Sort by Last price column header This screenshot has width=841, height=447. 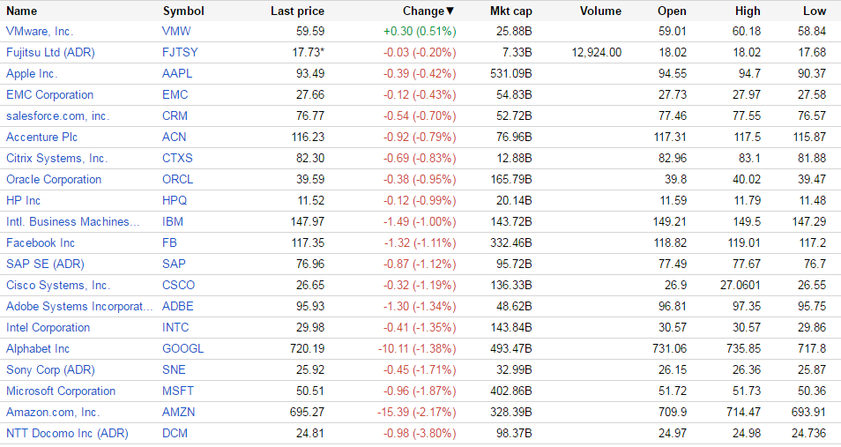[297, 11]
